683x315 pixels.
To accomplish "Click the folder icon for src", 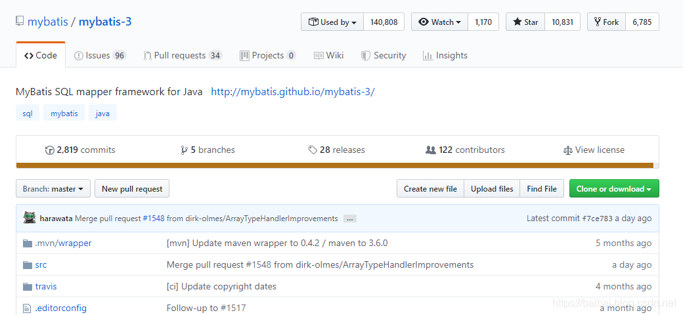I will coord(28,265).
